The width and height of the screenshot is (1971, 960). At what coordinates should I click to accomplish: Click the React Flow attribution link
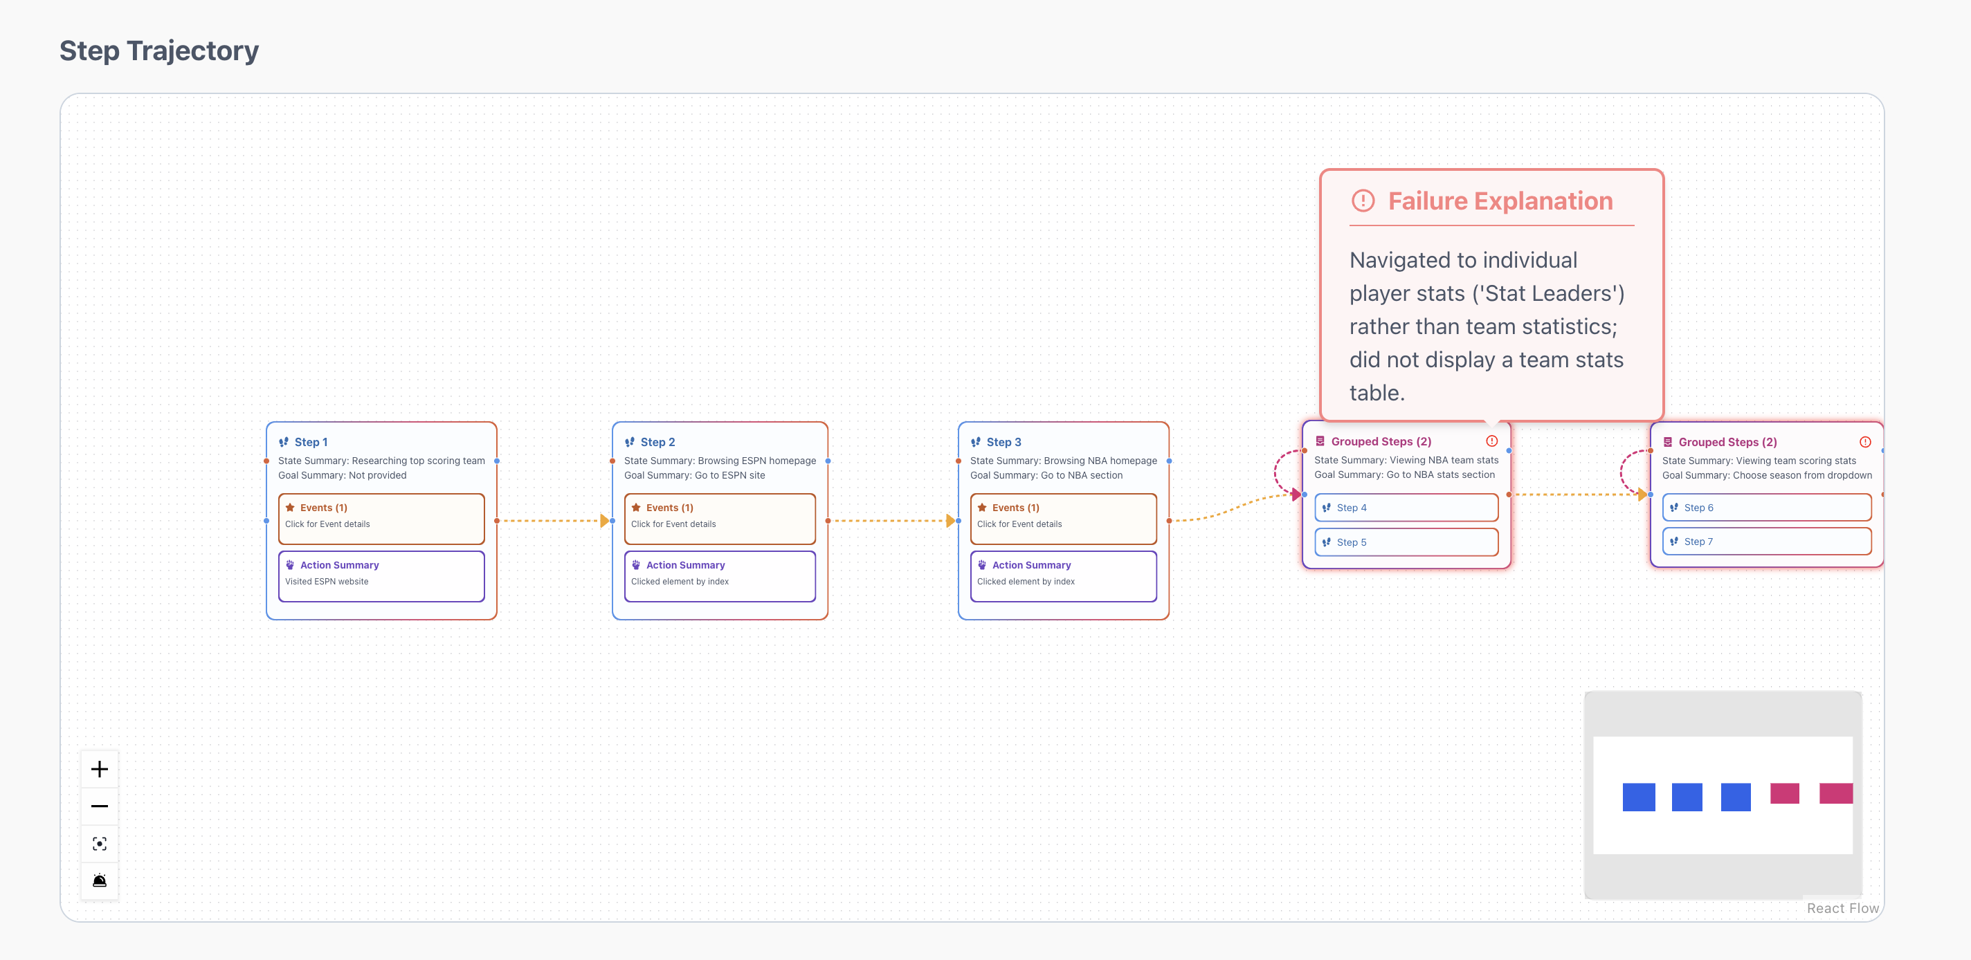[1842, 908]
